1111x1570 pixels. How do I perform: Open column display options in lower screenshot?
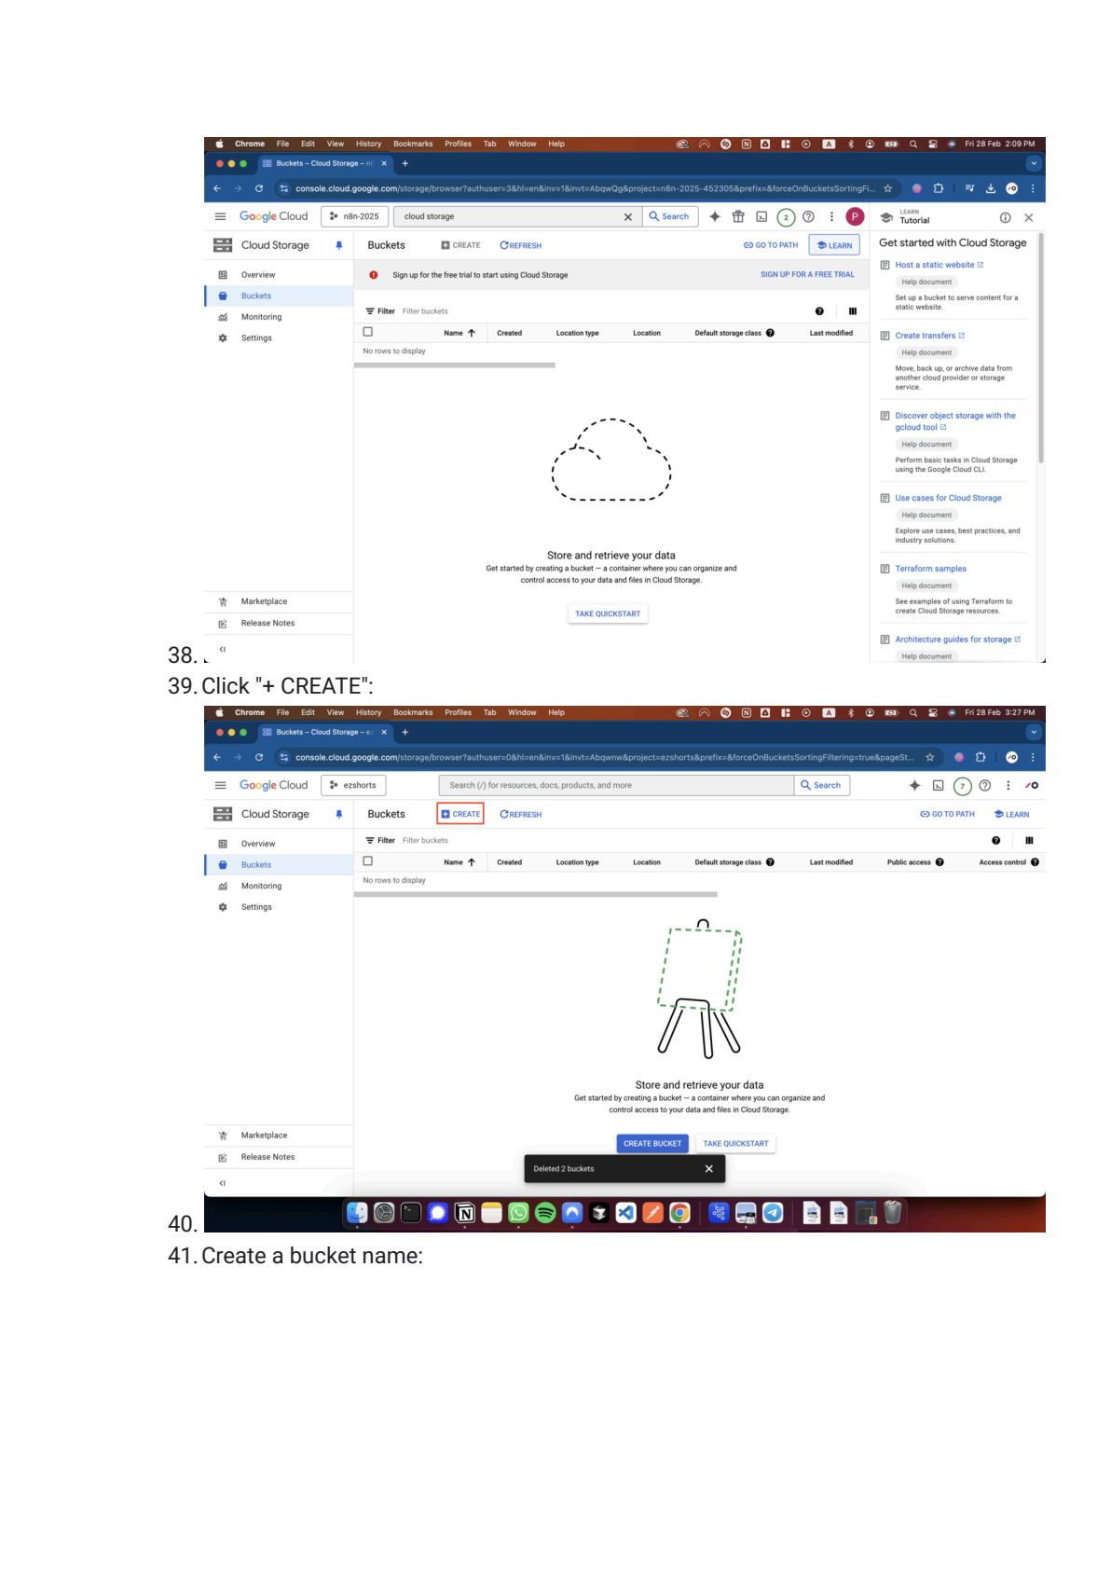point(1029,841)
